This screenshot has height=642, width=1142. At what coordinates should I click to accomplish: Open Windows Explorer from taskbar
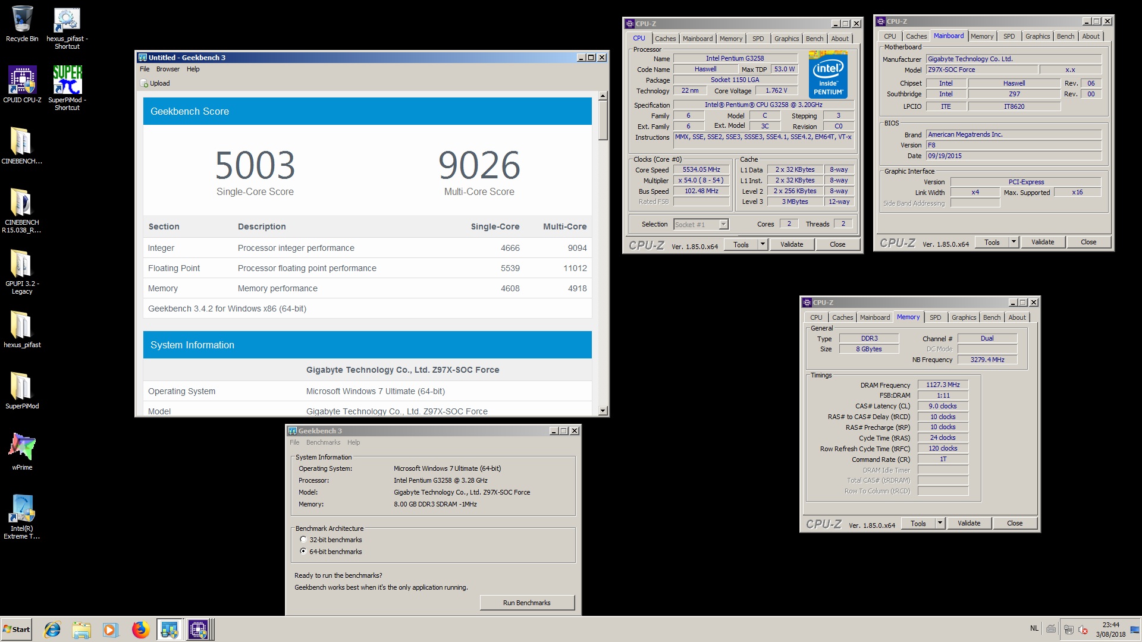(x=81, y=630)
